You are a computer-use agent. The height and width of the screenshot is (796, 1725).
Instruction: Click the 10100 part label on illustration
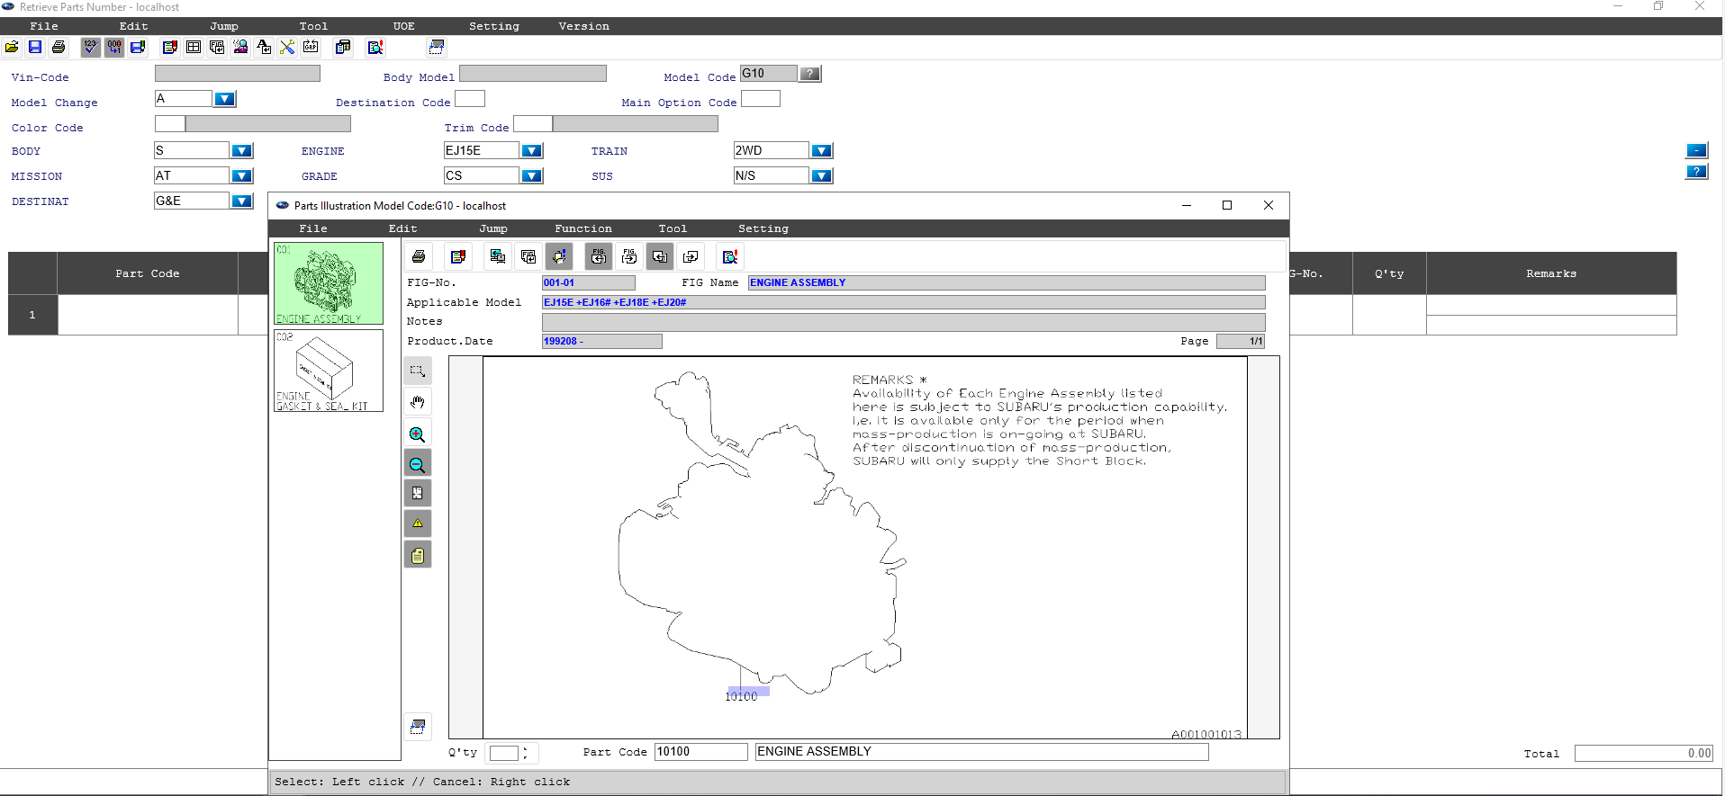[742, 696]
